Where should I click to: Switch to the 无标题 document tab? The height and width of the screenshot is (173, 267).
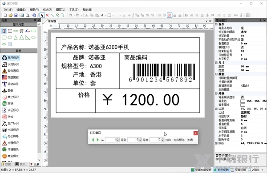click(52, 21)
